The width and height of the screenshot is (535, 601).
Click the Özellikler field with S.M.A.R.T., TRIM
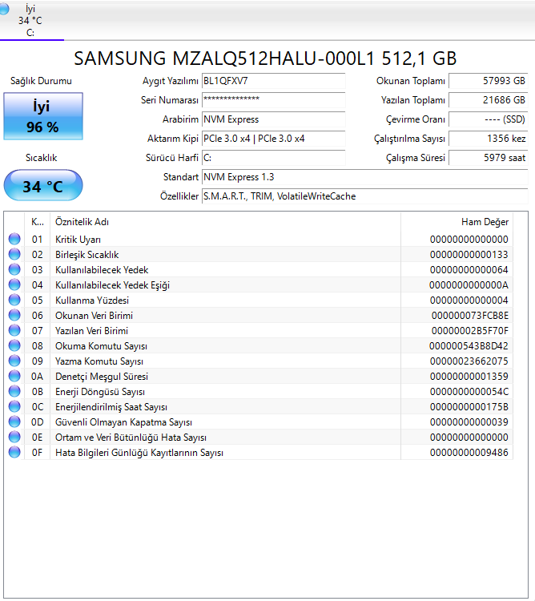(x=365, y=196)
